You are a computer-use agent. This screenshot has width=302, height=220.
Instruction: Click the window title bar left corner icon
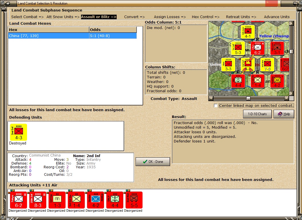pos(8,3)
